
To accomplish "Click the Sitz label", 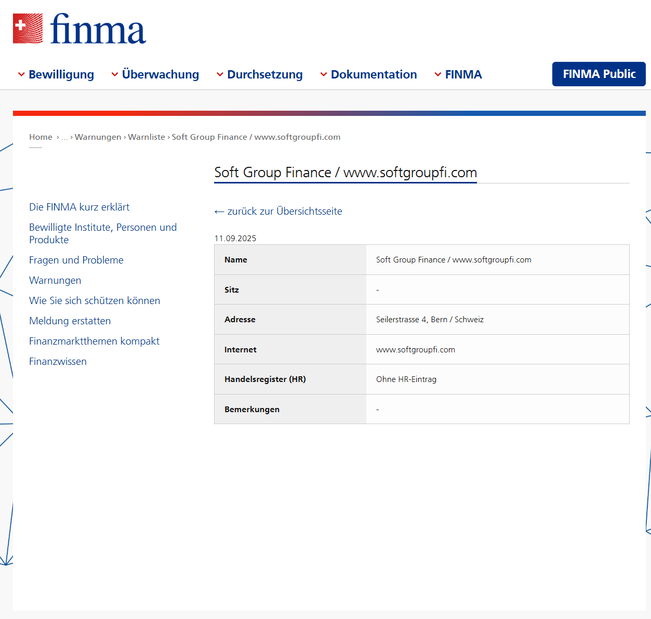I will [232, 290].
